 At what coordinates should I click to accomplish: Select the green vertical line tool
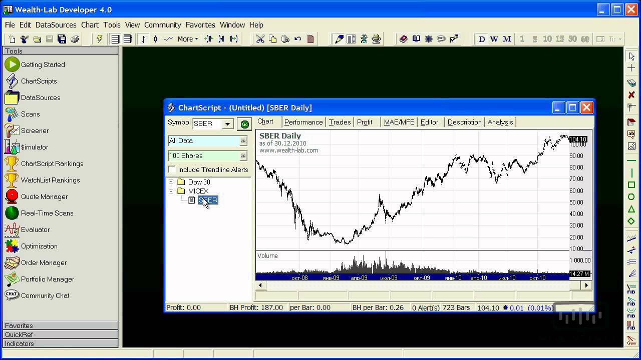pyautogui.click(x=631, y=172)
